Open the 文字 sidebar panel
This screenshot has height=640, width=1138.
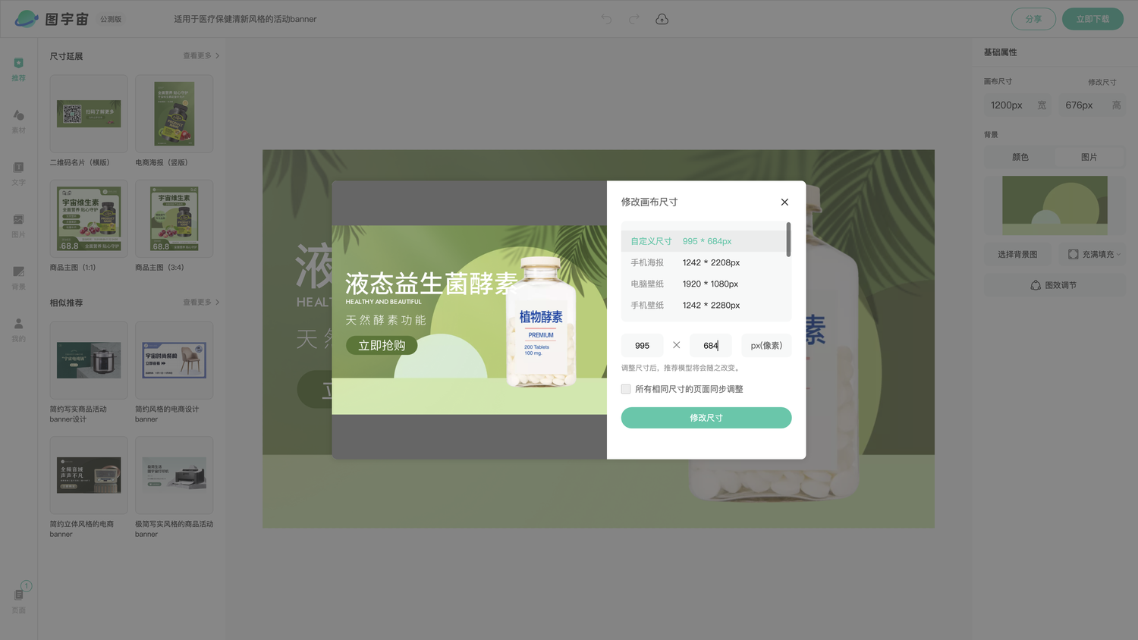coord(19,174)
